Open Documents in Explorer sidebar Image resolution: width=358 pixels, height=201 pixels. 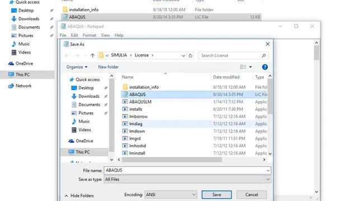[x=29, y=27]
